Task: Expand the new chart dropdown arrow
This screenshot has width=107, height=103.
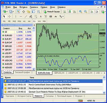Action: click(x=7, y=12)
